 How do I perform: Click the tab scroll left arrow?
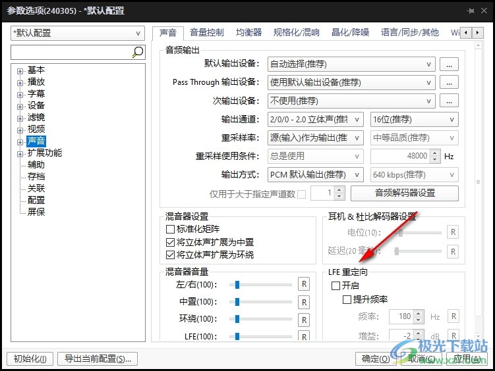tap(466, 32)
